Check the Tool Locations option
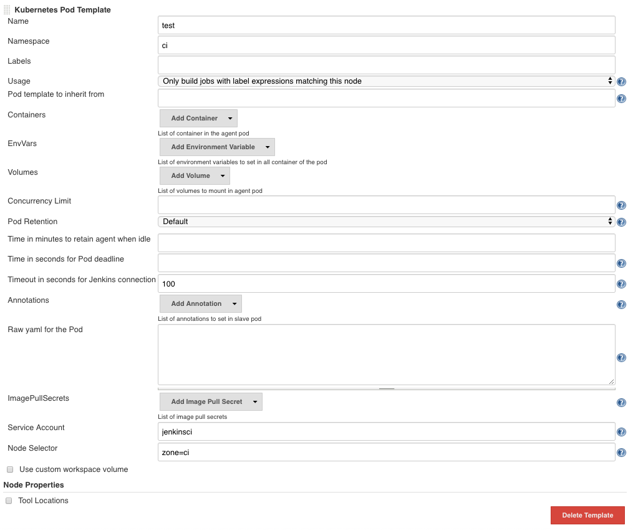The image size is (633, 530). (x=9, y=501)
